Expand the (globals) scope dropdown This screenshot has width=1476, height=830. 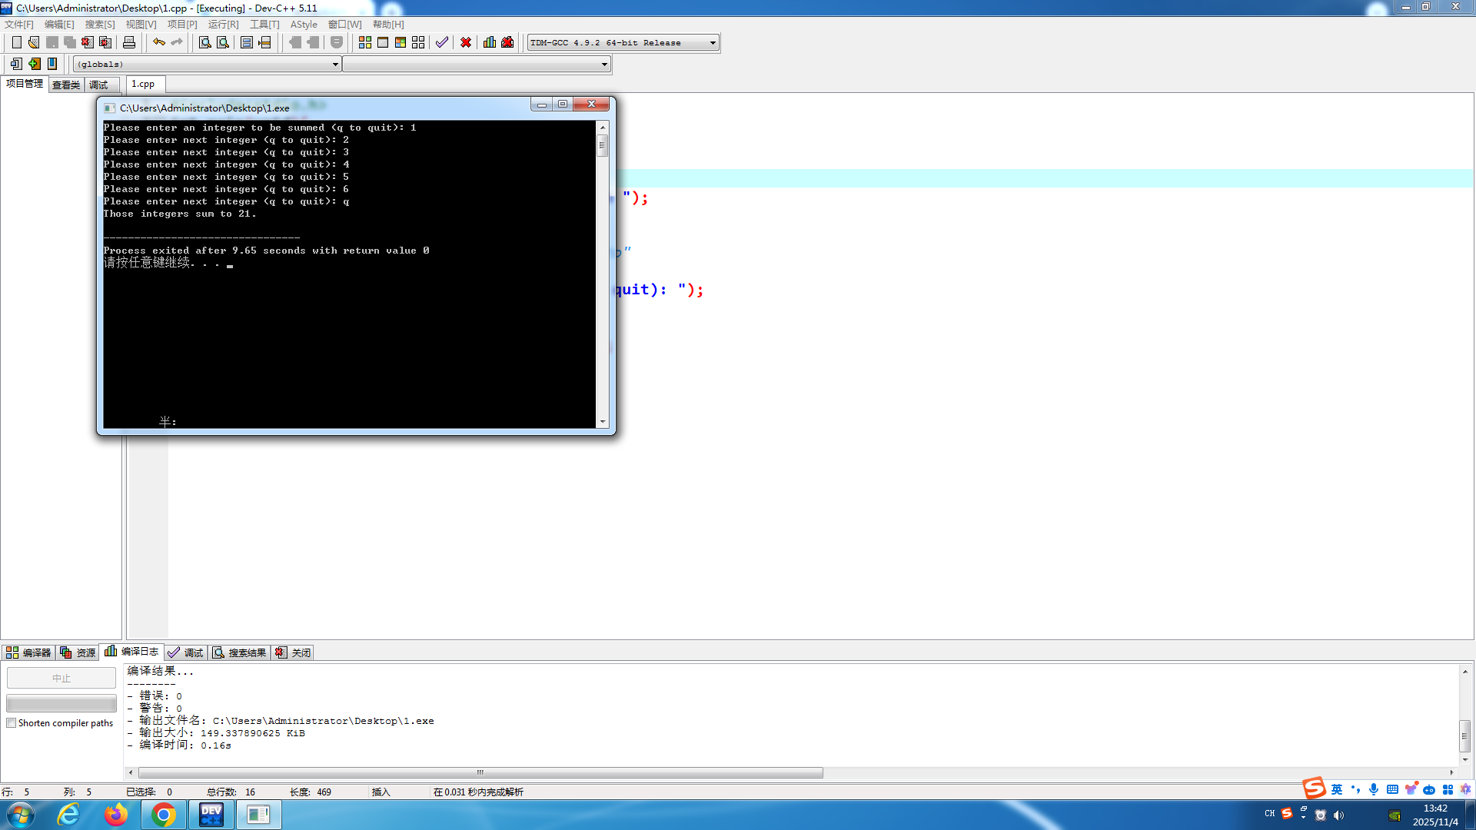tap(335, 65)
